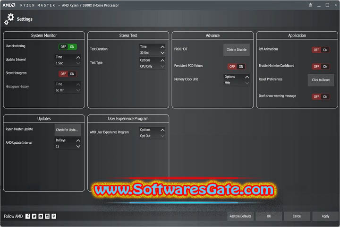Open AMD Pinterest page icon

(54, 216)
